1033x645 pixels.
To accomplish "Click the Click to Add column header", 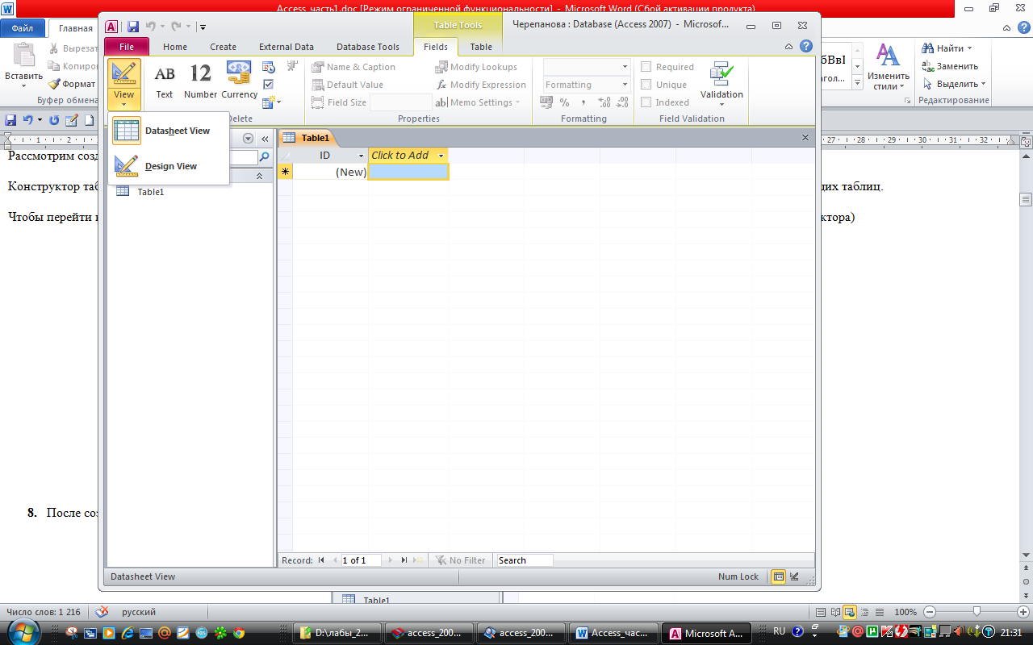I will pyautogui.click(x=408, y=156).
